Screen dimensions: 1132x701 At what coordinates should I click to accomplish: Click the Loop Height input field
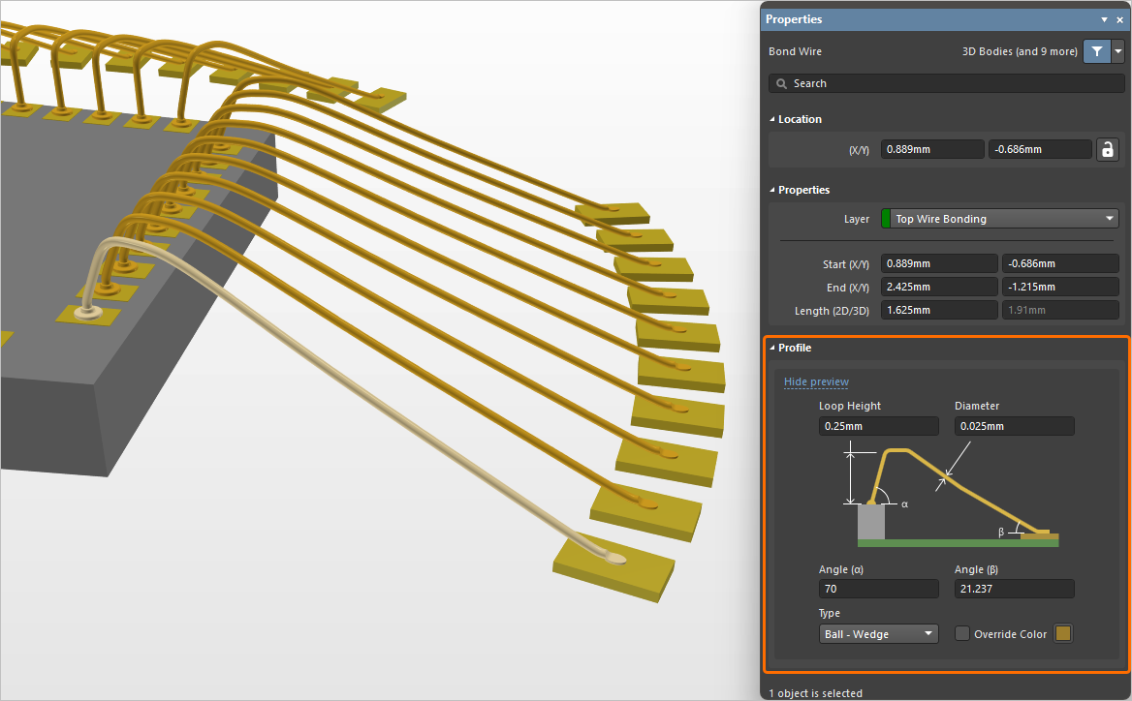[878, 426]
